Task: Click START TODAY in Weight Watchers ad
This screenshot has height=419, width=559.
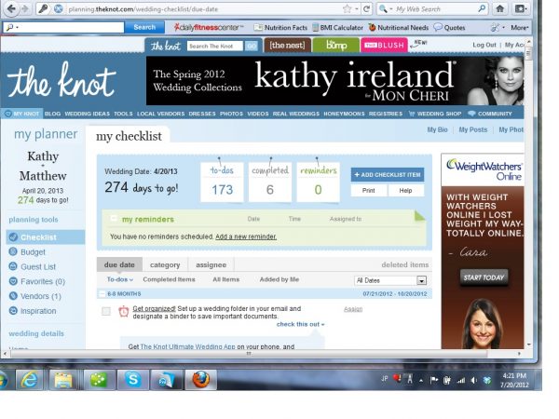Action: click(484, 277)
